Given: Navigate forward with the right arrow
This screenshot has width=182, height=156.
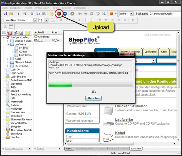Looking at the screenshot, I should tap(85, 14).
